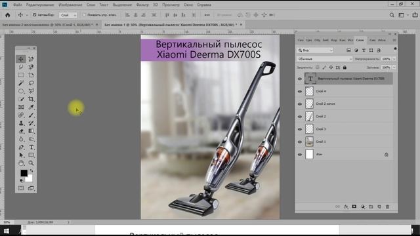The height and width of the screenshot is (236, 420).
Task: Hide layer Слой 4 eye icon
Action: [300, 91]
